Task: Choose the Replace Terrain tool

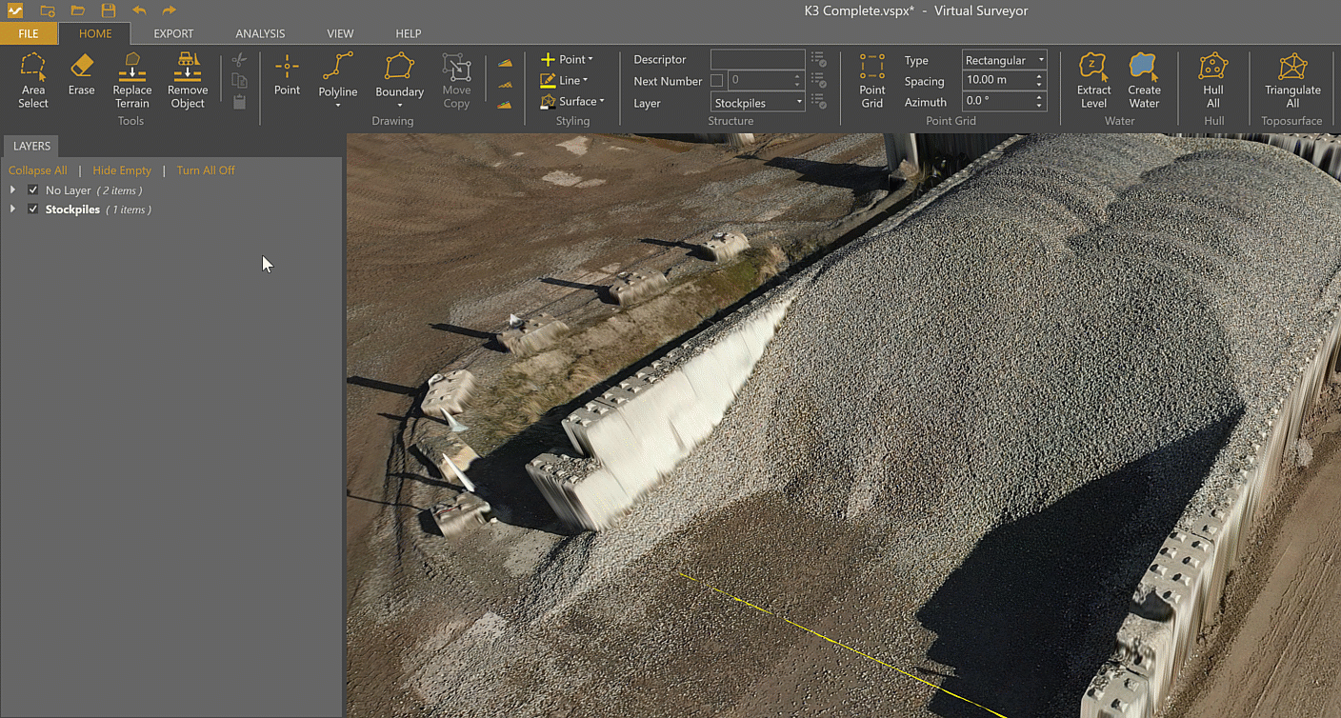Action: click(132, 80)
